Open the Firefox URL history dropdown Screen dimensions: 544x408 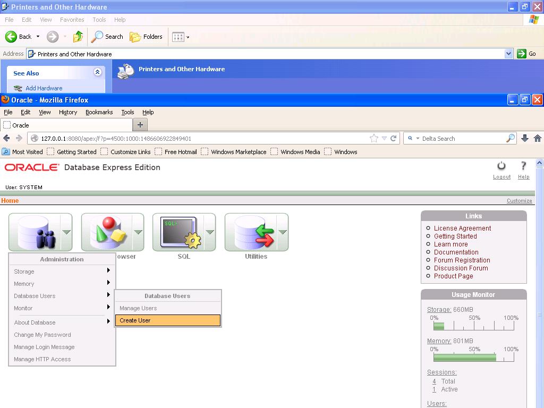384,139
